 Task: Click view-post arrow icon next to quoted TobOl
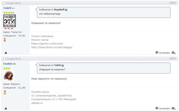tap(62, 66)
